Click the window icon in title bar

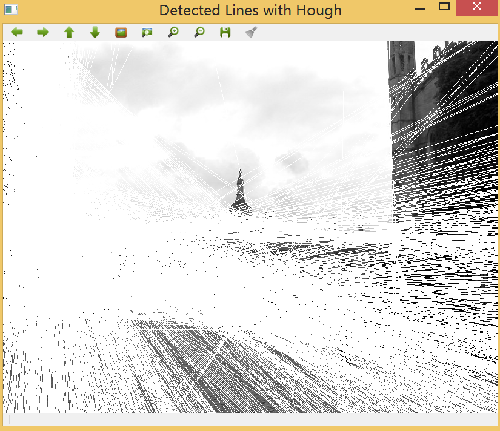(11, 10)
